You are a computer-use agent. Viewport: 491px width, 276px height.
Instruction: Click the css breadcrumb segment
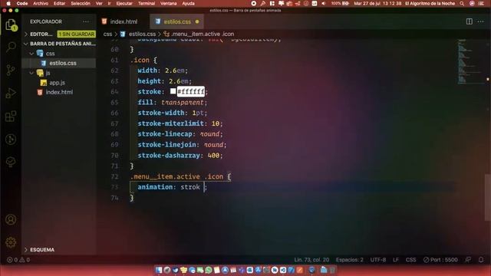tap(107, 34)
